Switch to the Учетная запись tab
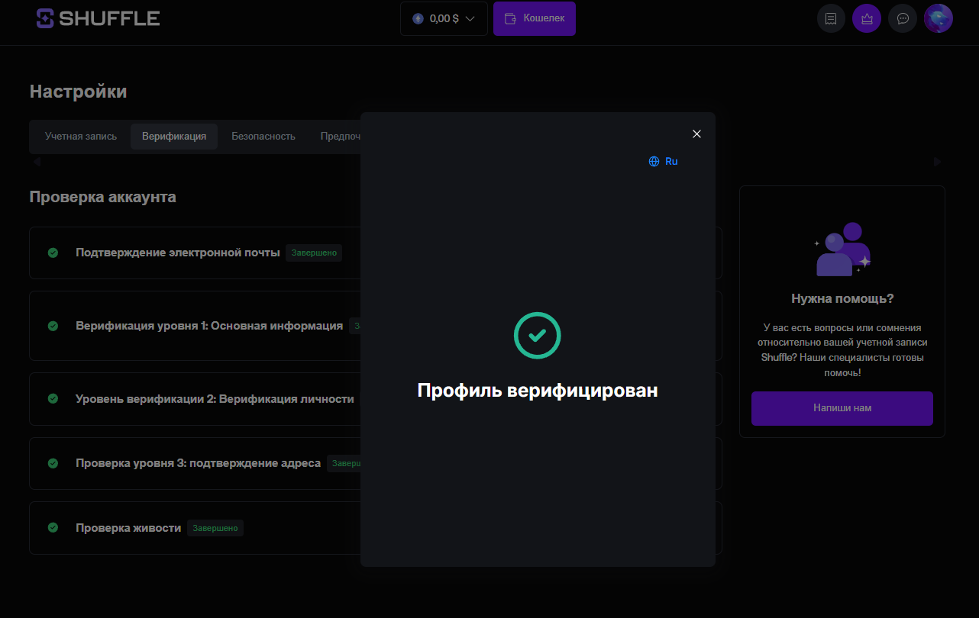Viewport: 979px width, 618px height. 81,137
